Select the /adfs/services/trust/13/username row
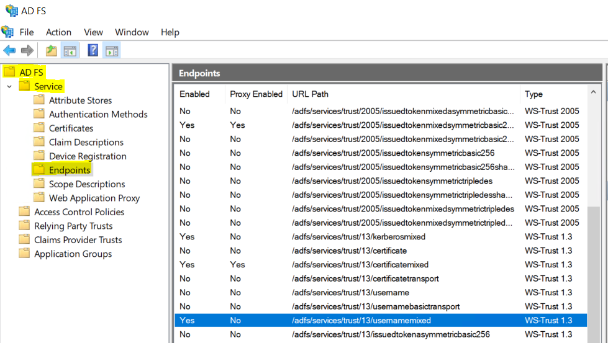Viewport: 608px width, 343px height. click(380, 292)
